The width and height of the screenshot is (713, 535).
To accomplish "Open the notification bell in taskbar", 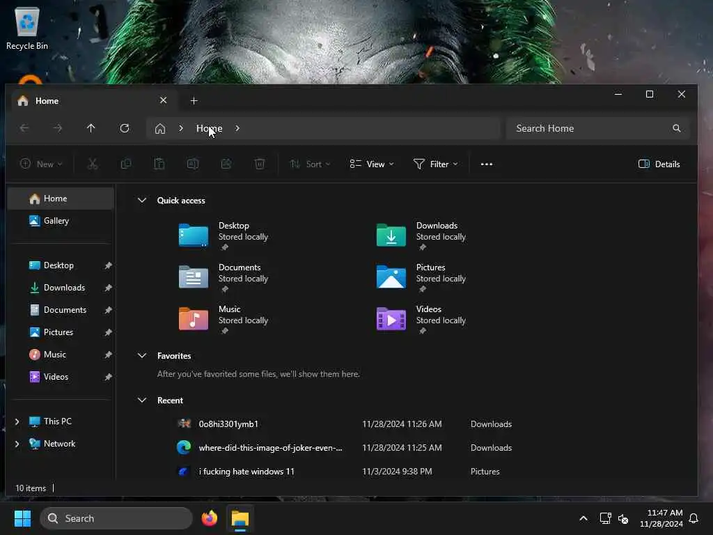I will [694, 518].
